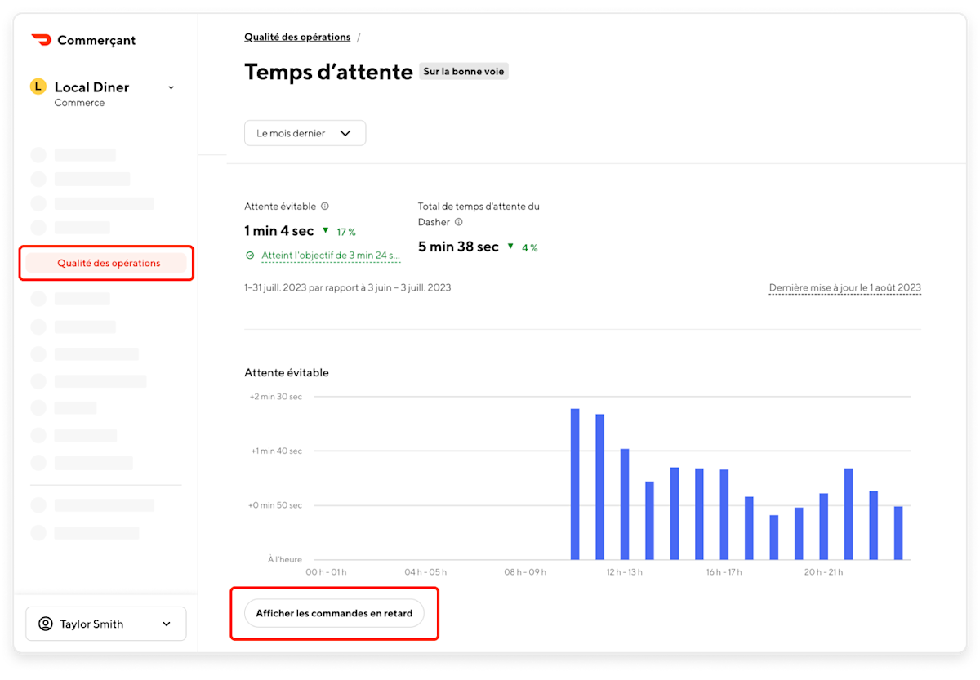Open the Taylor Smith account menu
The height and width of the screenshot is (680, 980).
106,624
